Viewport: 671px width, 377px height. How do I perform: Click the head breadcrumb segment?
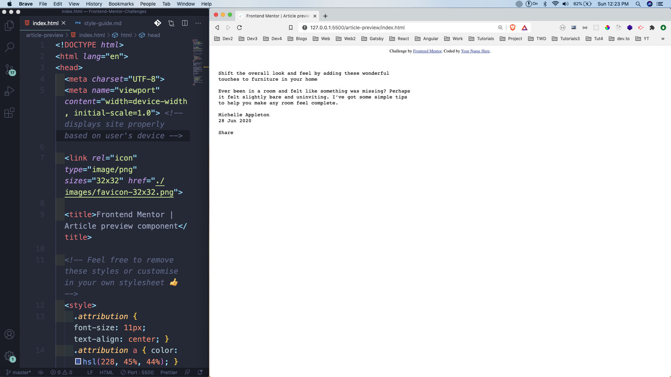[150, 35]
